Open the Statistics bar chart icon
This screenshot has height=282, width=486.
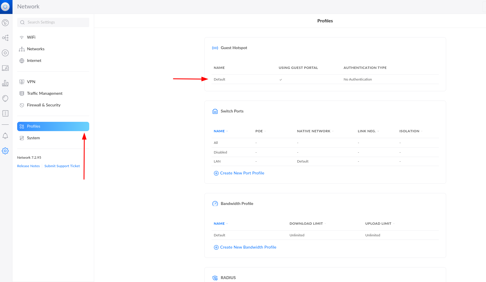5,83
